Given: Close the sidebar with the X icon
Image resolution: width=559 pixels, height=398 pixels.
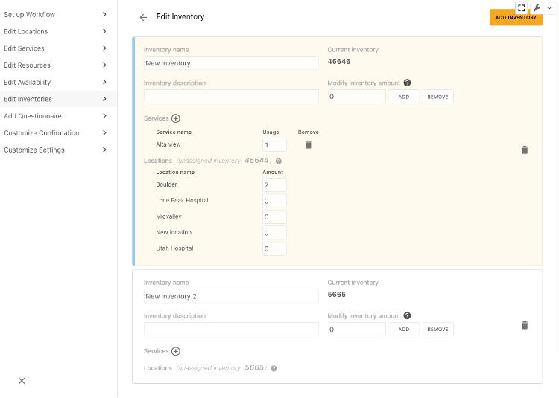Looking at the screenshot, I should click(22, 381).
